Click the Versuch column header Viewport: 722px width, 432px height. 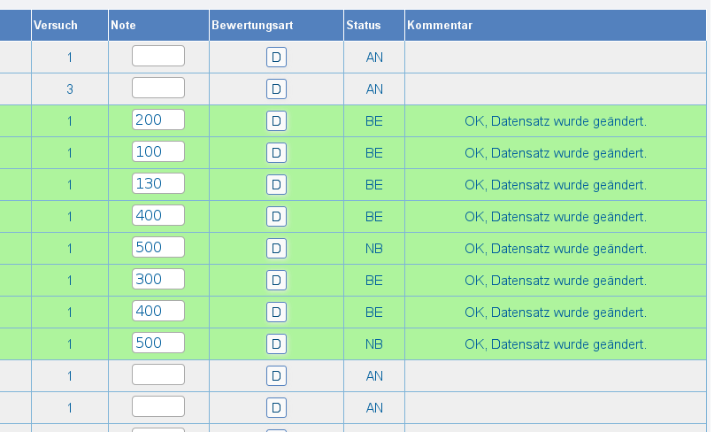point(56,26)
